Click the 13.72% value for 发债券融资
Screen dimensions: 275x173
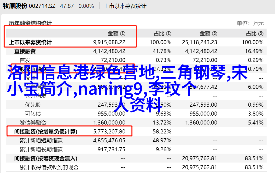(x=162, y=123)
